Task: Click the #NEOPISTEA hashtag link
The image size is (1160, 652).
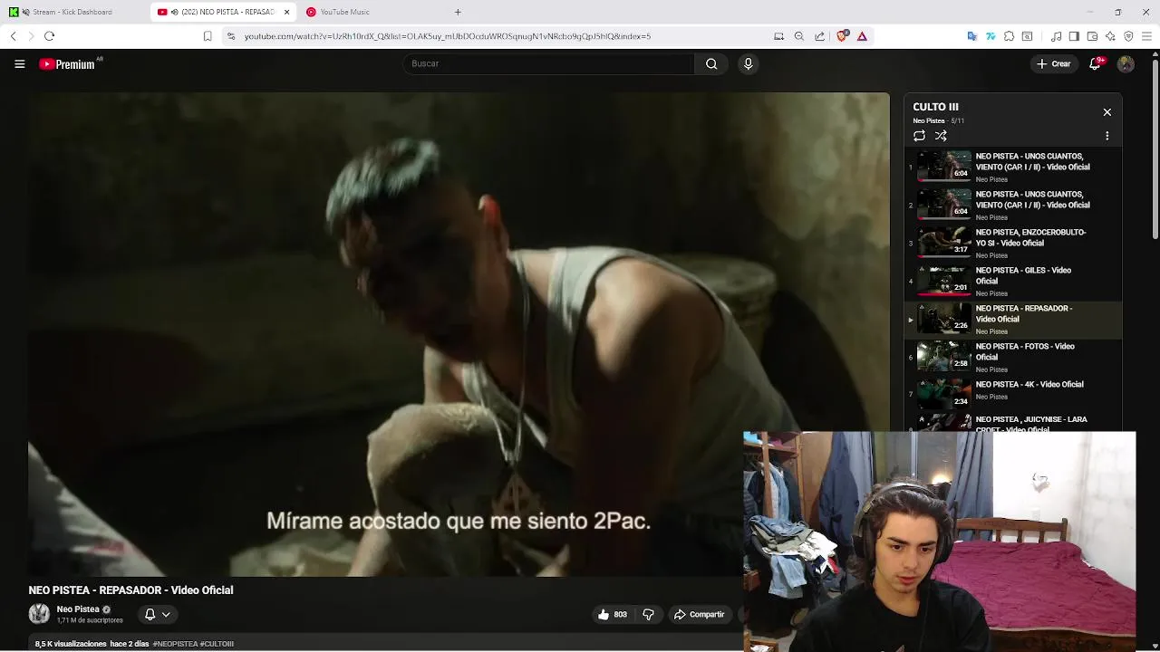Action: [175, 644]
